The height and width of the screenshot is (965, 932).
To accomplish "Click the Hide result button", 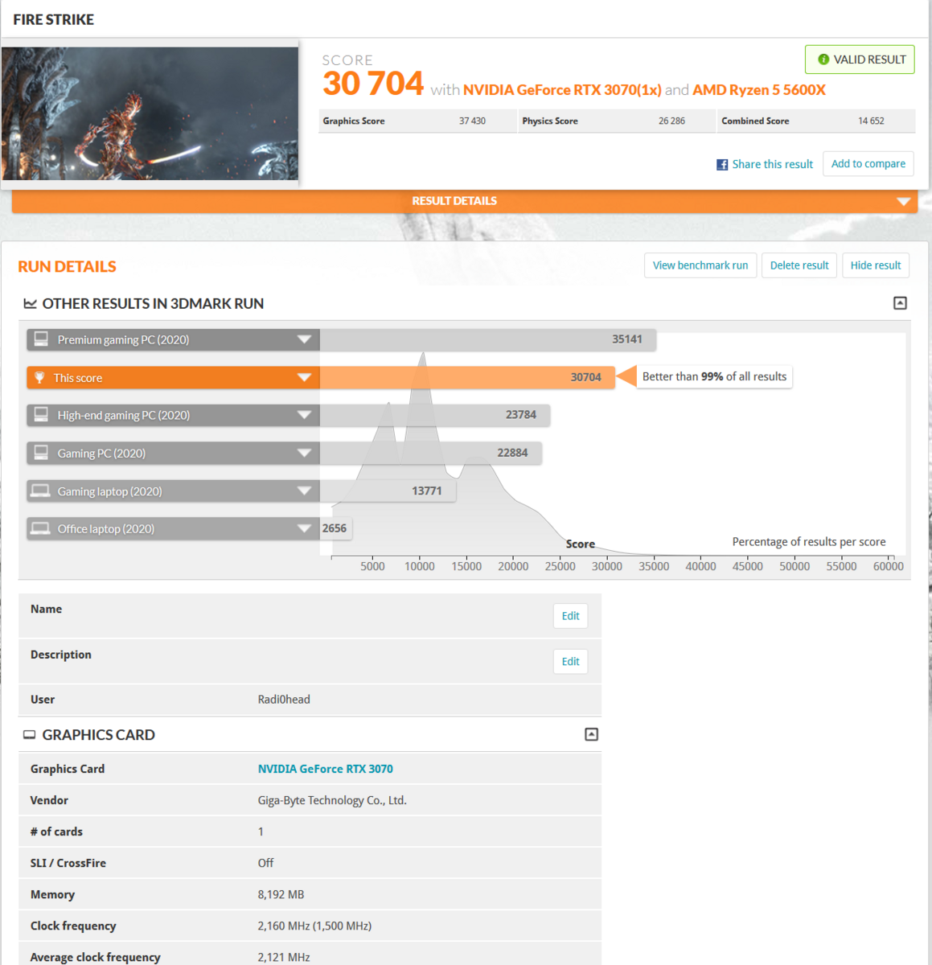I will pyautogui.click(x=876, y=265).
